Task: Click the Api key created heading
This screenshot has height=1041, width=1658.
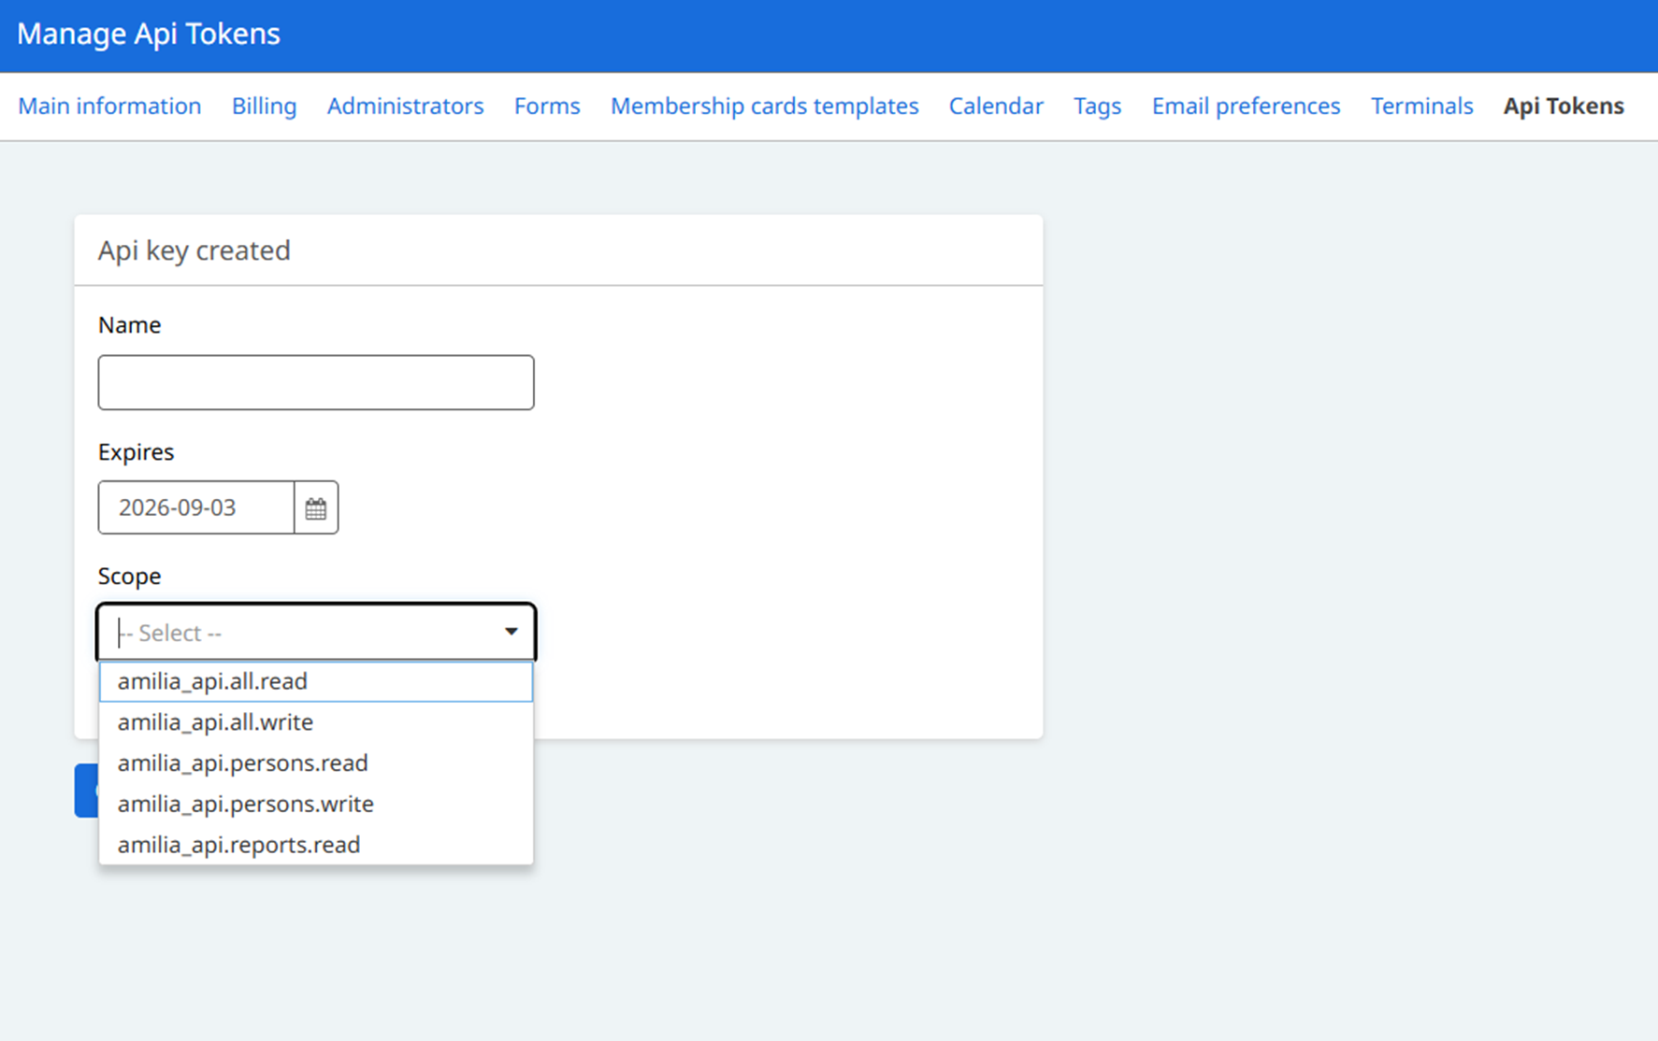Action: tap(195, 250)
